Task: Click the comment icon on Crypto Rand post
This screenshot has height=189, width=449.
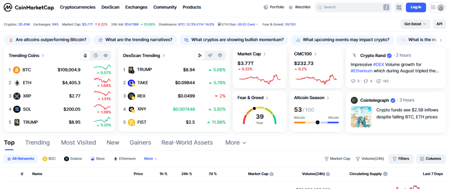Action: coord(353,81)
